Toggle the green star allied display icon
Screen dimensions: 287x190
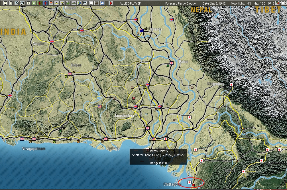33,3
